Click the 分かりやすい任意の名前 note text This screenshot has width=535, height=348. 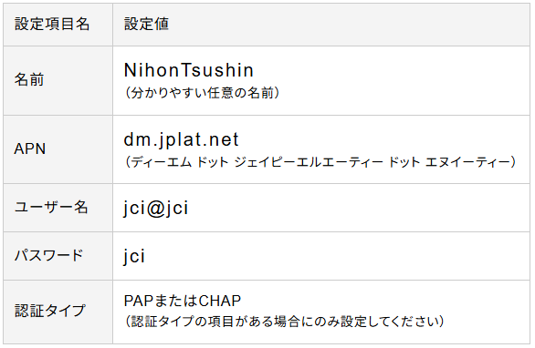tap(203, 93)
